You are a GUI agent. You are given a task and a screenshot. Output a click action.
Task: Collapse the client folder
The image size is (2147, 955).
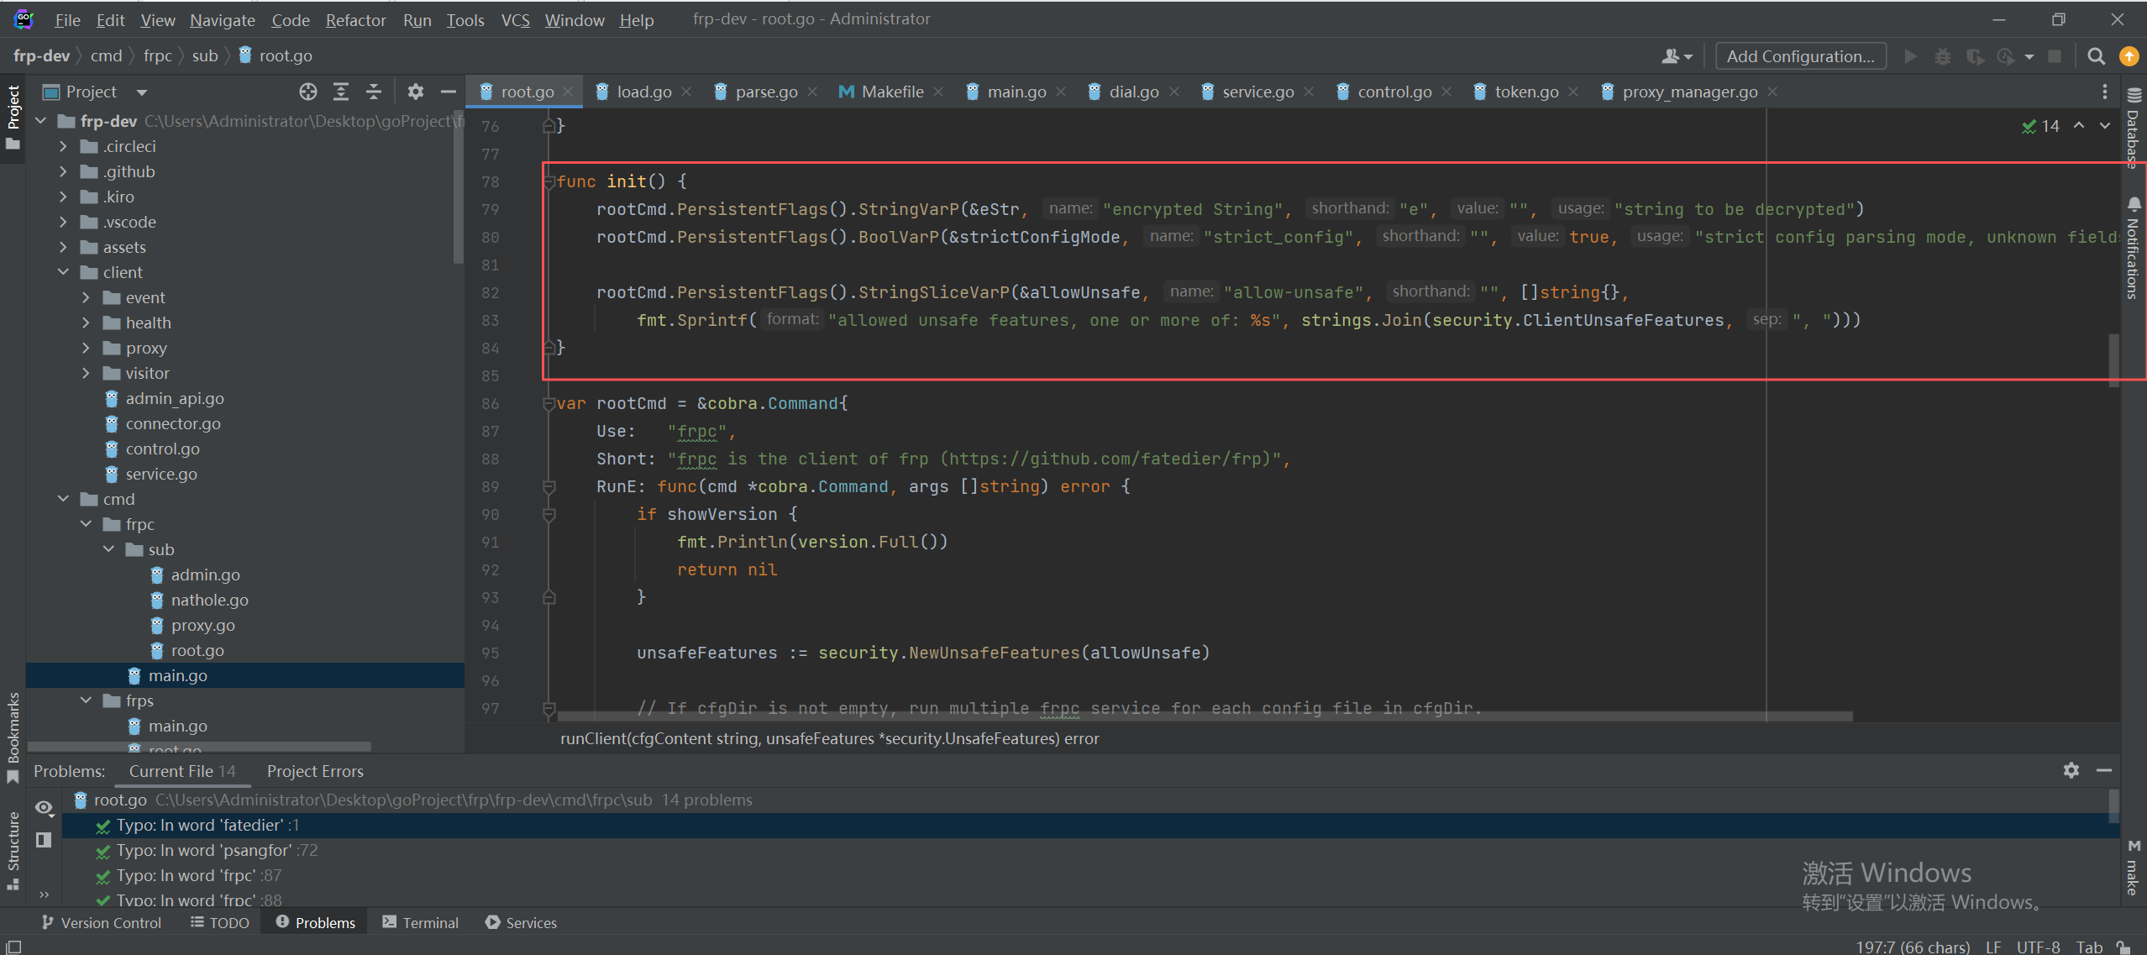pyautogui.click(x=63, y=272)
